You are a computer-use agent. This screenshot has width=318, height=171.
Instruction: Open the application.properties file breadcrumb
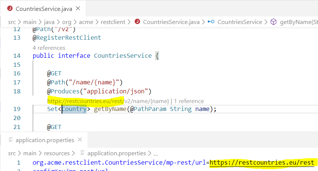coord(117,153)
